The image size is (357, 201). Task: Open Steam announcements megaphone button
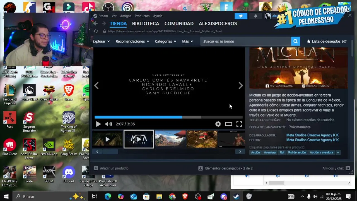(241, 16)
